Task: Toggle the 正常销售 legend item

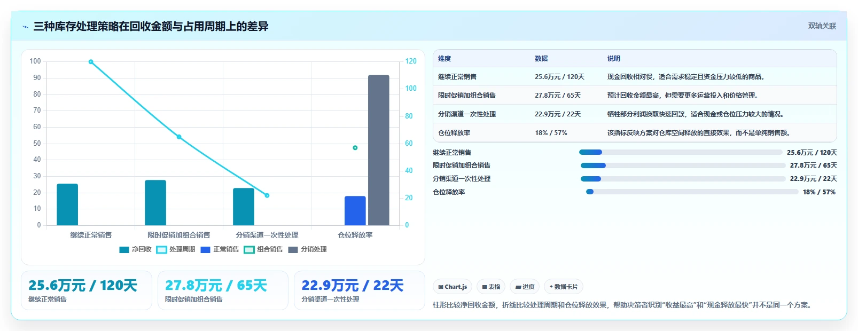Action: pos(220,249)
